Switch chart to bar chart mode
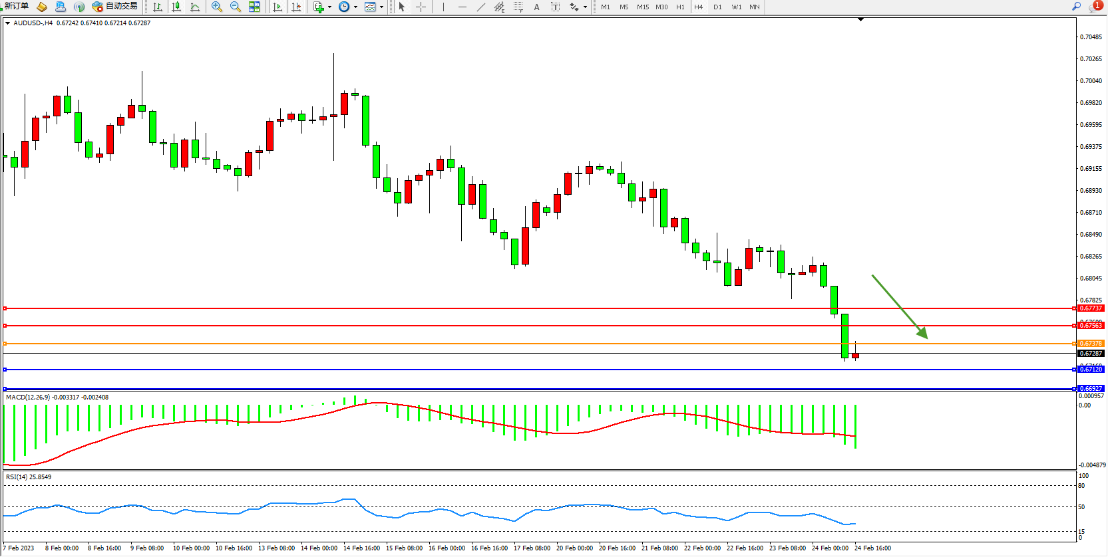1108x557 pixels. (158, 7)
